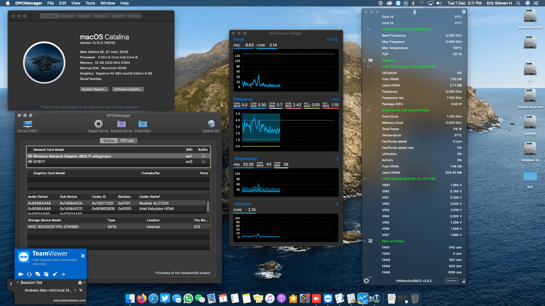The height and width of the screenshot is (306, 545).
Task: Start video in TeamViewer panel
Action: [21, 274]
